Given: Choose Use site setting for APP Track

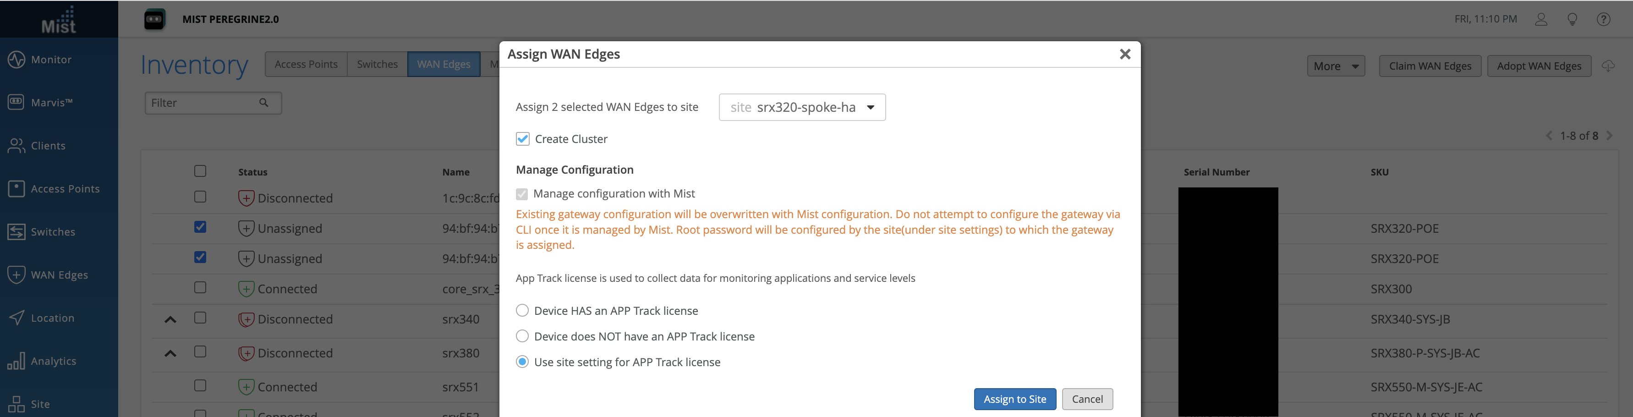Looking at the screenshot, I should click(x=522, y=362).
